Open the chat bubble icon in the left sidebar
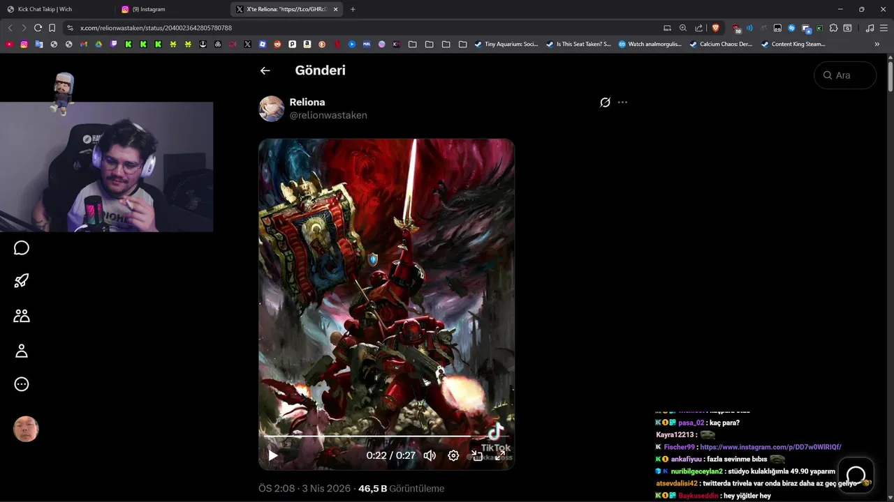Screen dimensions: 894x502 [x=22, y=248]
